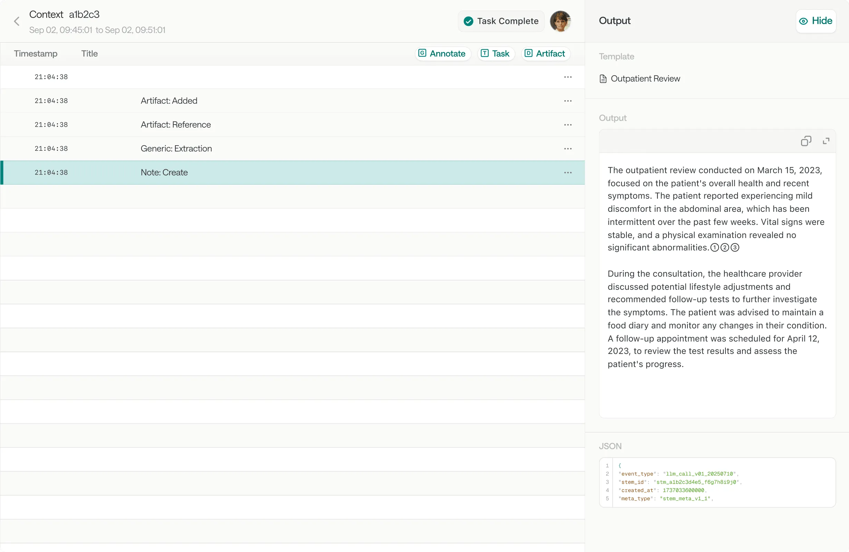The image size is (849, 552).
Task: Select the Note: Create row
Action: tap(293, 172)
